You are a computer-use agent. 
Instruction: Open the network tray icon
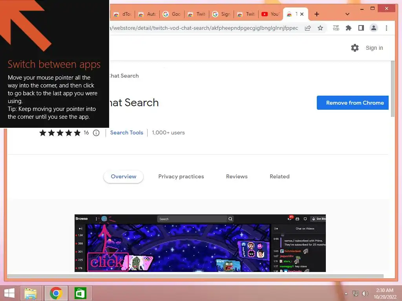pos(356,293)
